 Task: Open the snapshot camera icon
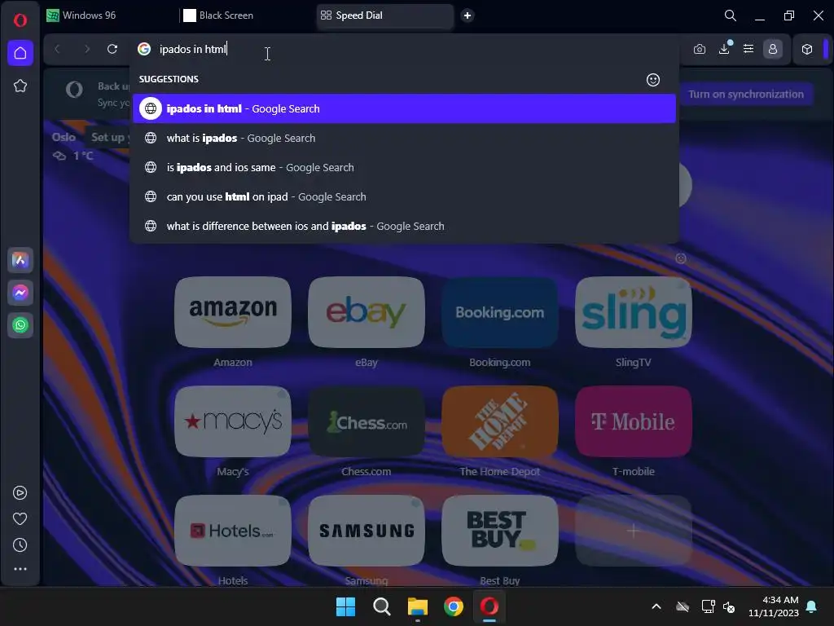click(x=700, y=49)
